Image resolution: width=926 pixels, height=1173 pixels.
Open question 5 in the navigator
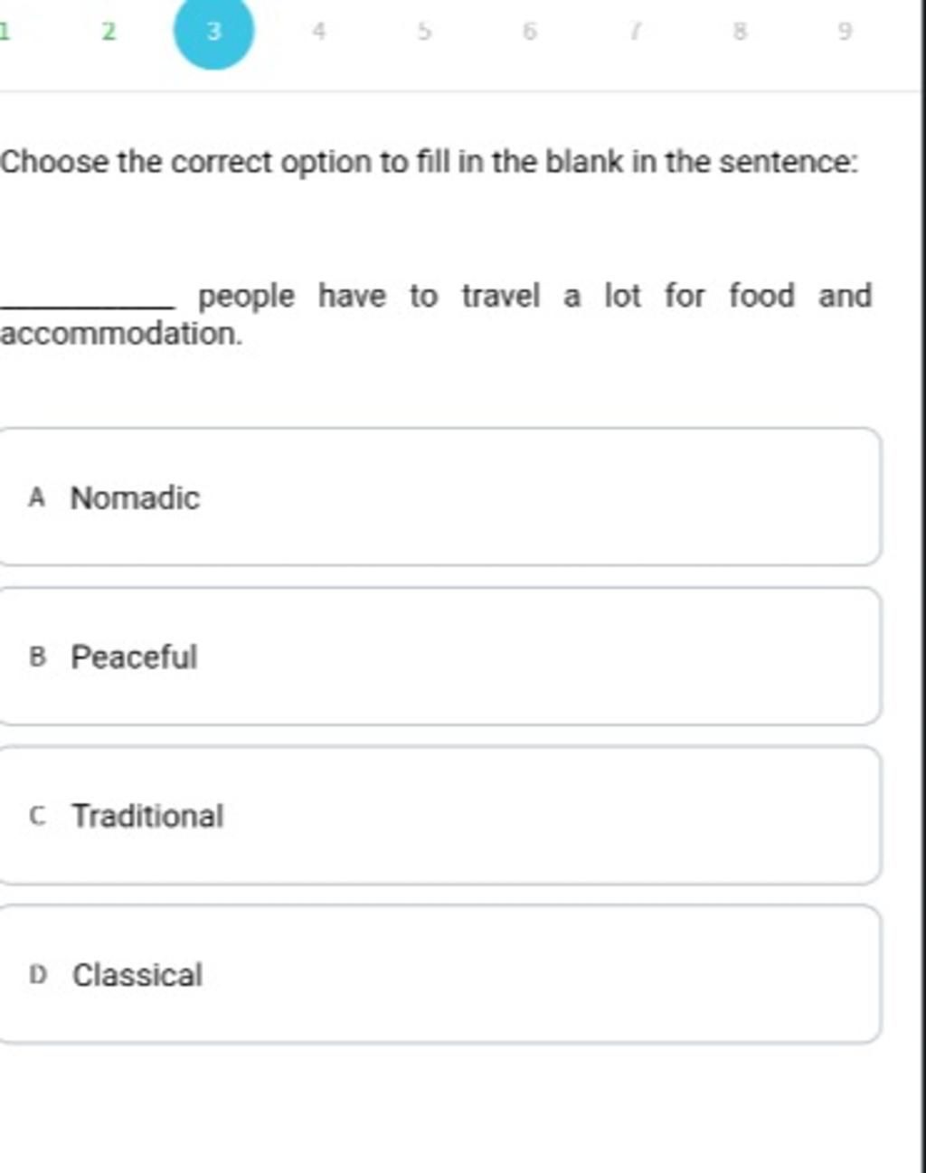click(x=424, y=32)
